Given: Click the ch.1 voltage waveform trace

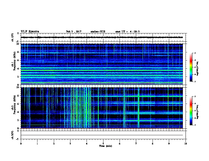Looking at the screenshot, I should click(x=102, y=37).
